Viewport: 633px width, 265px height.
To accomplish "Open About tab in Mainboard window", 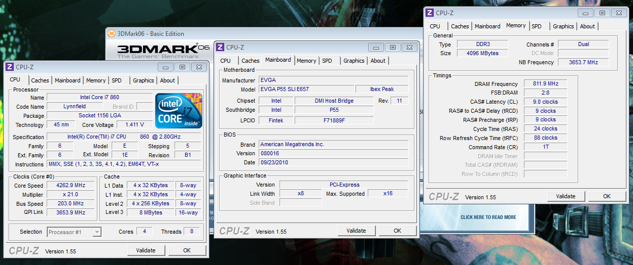I will pos(378,61).
